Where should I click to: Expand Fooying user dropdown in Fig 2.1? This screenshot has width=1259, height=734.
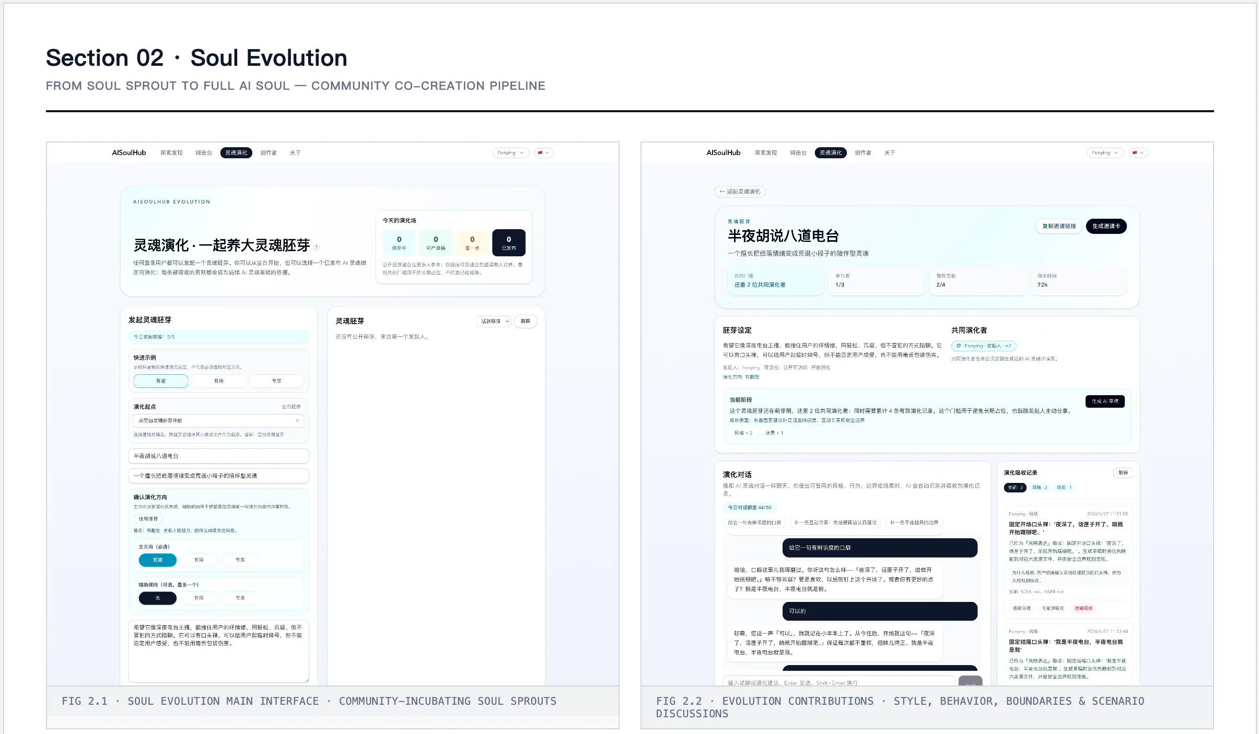tap(510, 152)
